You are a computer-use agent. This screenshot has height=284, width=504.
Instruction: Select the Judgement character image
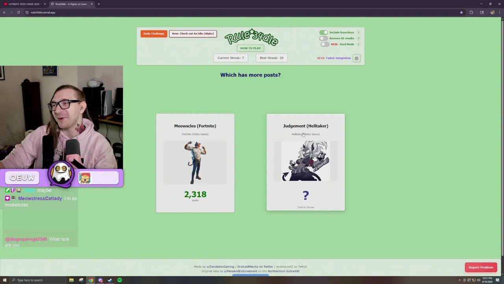[306, 161]
